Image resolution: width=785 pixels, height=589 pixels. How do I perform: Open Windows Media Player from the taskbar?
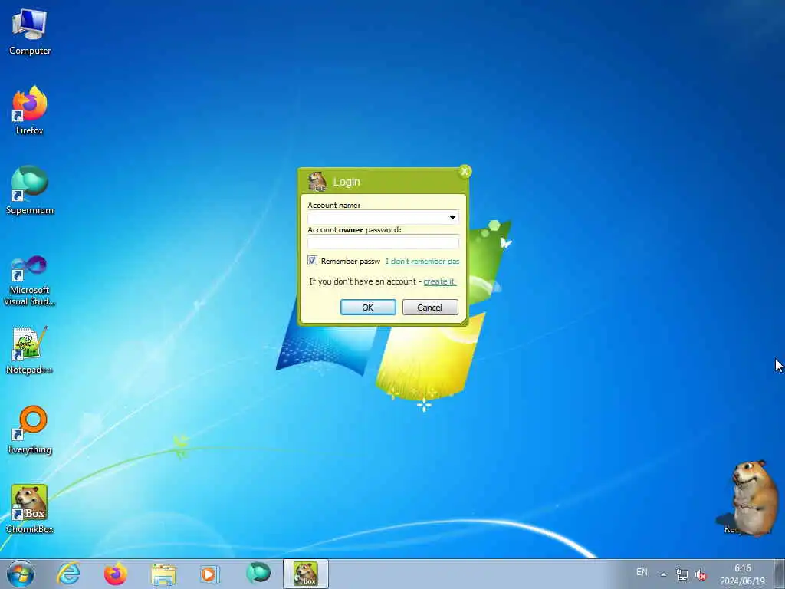[x=210, y=574]
